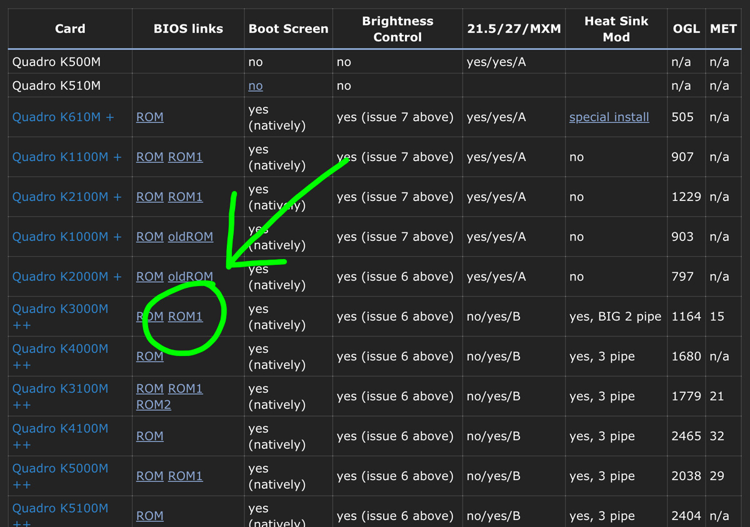Open the oldROM link for Quadro K1000M

(x=191, y=237)
